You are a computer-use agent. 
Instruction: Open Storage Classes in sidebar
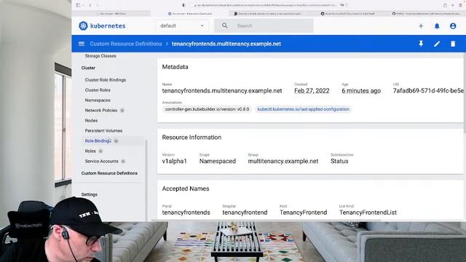coord(100,56)
